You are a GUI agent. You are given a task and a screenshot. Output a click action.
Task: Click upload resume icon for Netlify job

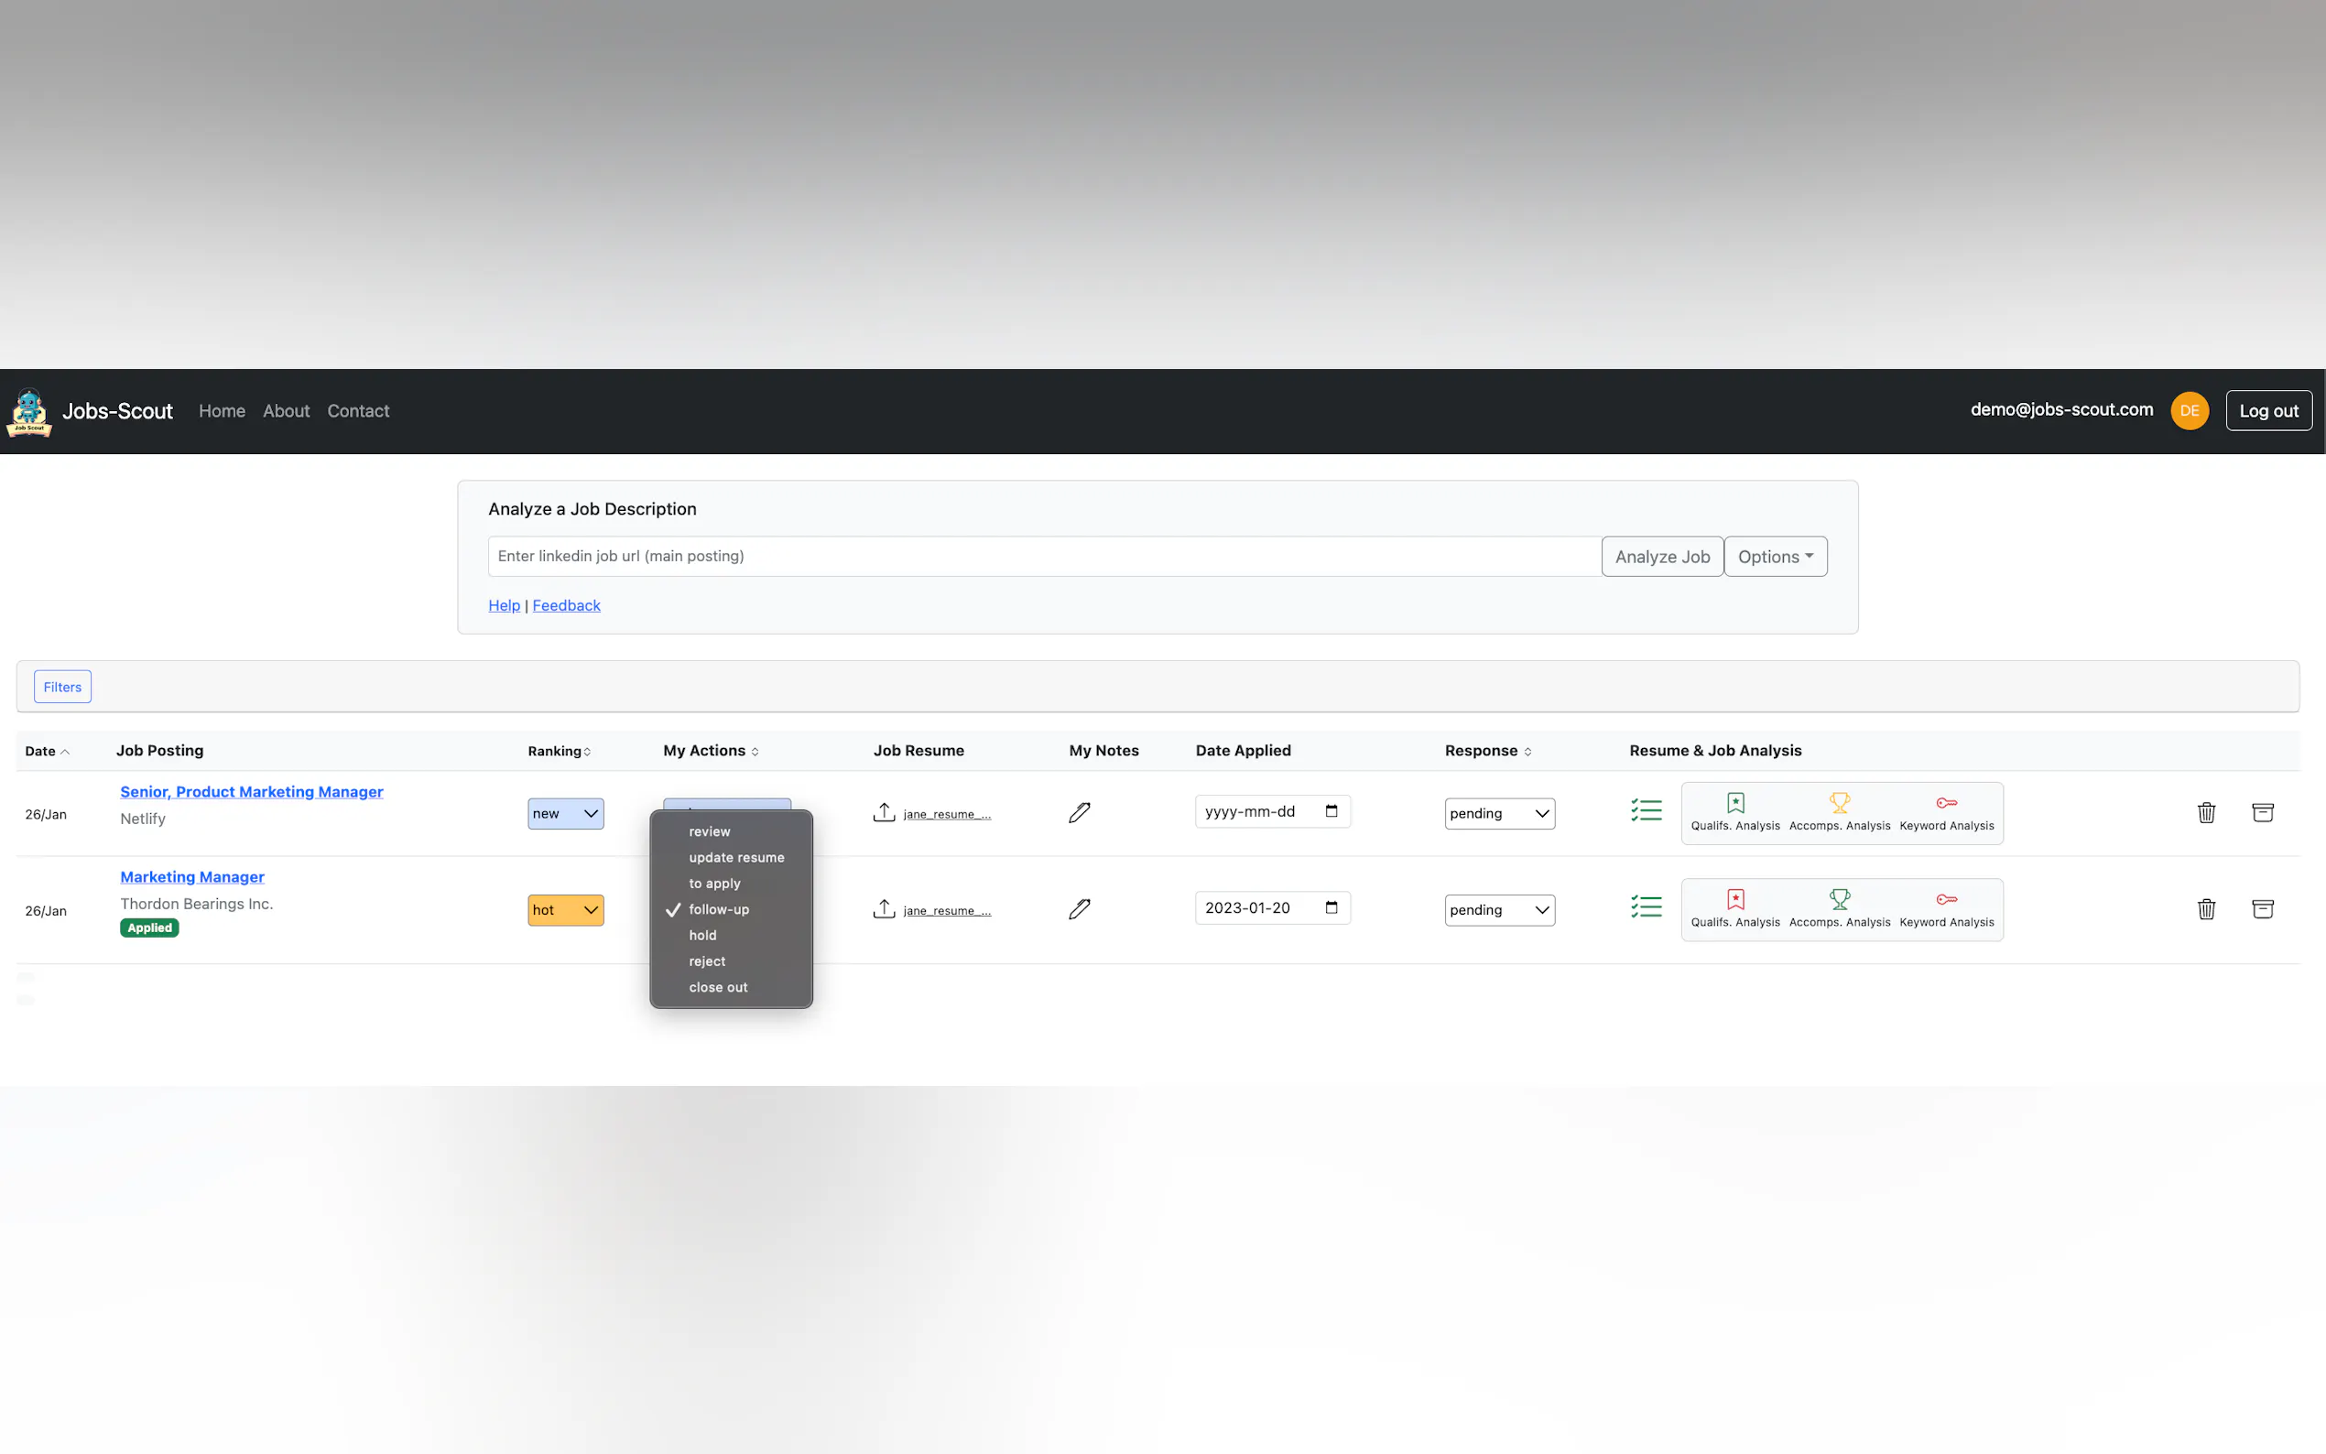pos(884,812)
